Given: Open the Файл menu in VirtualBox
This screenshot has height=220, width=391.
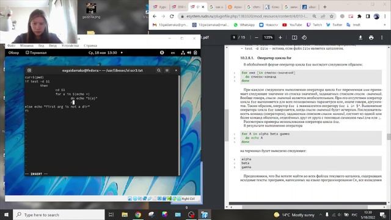Looking at the screenshot, I should click(11, 46).
